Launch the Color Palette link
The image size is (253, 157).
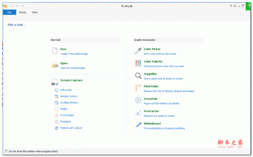tap(153, 62)
